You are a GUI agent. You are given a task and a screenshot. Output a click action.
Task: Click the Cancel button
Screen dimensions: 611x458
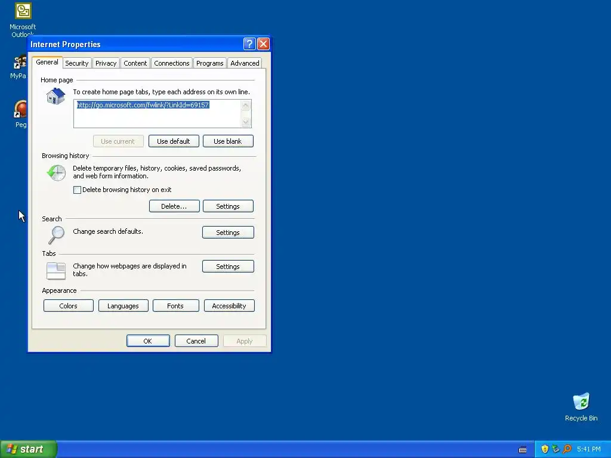(x=196, y=341)
